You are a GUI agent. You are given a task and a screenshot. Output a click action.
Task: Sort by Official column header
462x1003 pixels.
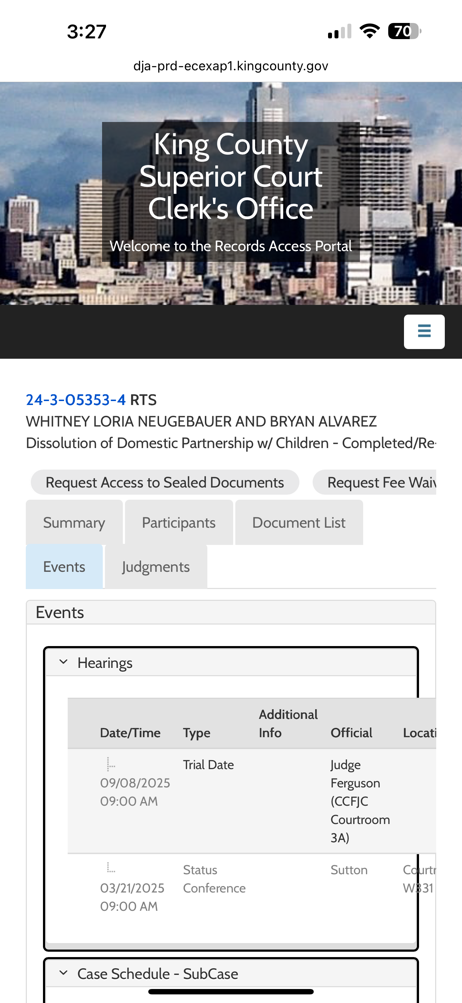[x=352, y=733]
